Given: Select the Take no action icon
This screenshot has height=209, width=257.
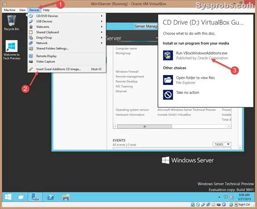Looking at the screenshot, I should pos(168,95).
